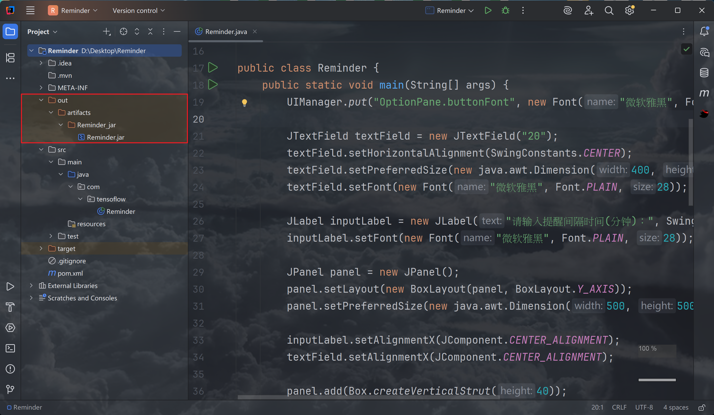Click the Debug bug icon in toolbar
The image size is (714, 415).
click(505, 11)
